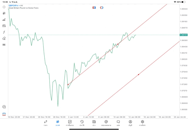The image size is (188, 131).
Task: Open the chart search magnifier icon
Action: point(4,107)
